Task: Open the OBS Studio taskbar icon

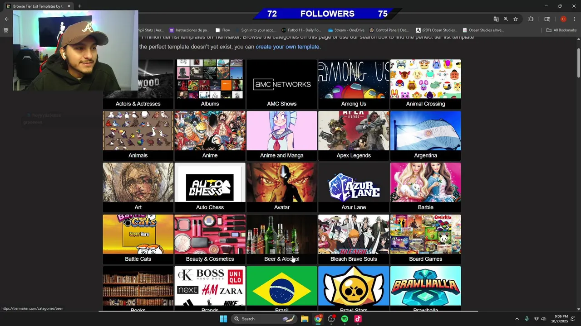Action: pyautogui.click(x=331, y=319)
